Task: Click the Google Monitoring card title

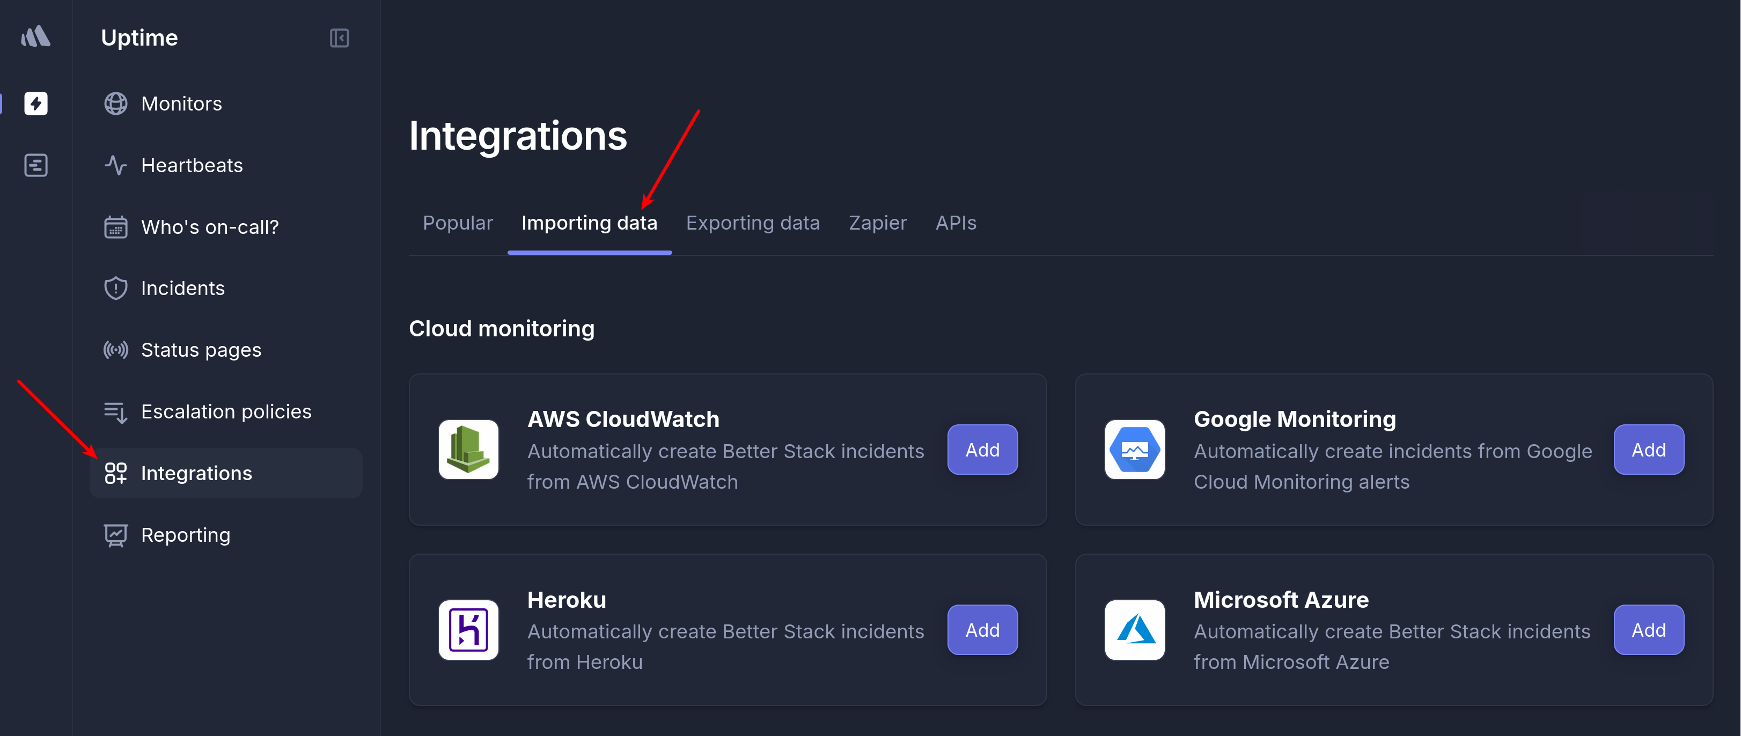Action: click(1294, 419)
